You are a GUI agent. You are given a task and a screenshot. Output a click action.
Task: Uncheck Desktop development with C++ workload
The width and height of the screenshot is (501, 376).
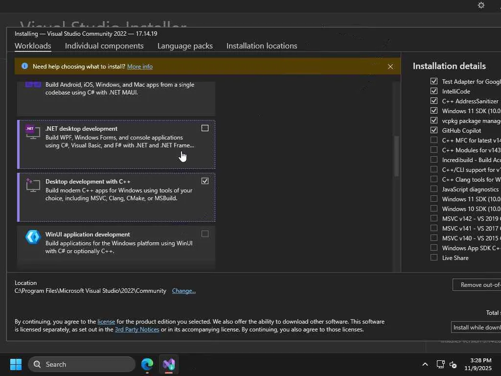point(205,181)
